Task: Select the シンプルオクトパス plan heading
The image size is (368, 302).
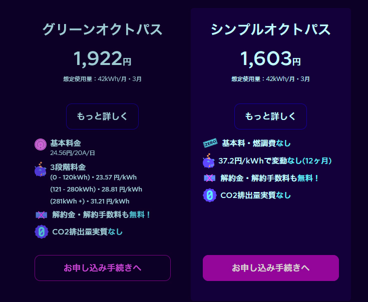Action: [x=270, y=29]
